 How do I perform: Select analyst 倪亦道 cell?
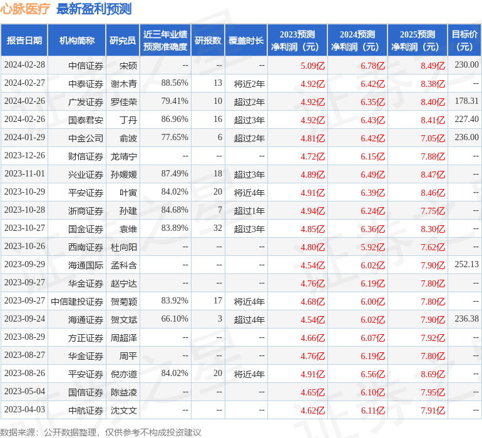124,374
